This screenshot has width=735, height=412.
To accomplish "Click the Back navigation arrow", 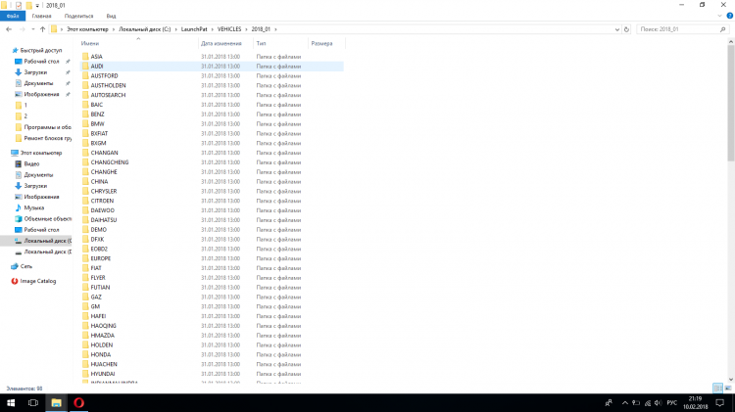I will (x=8, y=29).
